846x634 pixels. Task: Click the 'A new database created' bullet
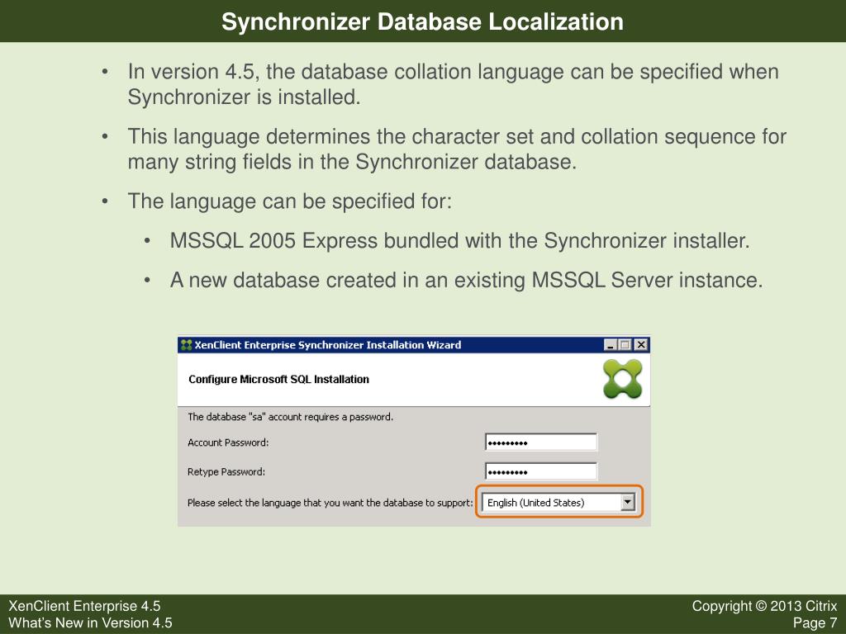[466, 281]
